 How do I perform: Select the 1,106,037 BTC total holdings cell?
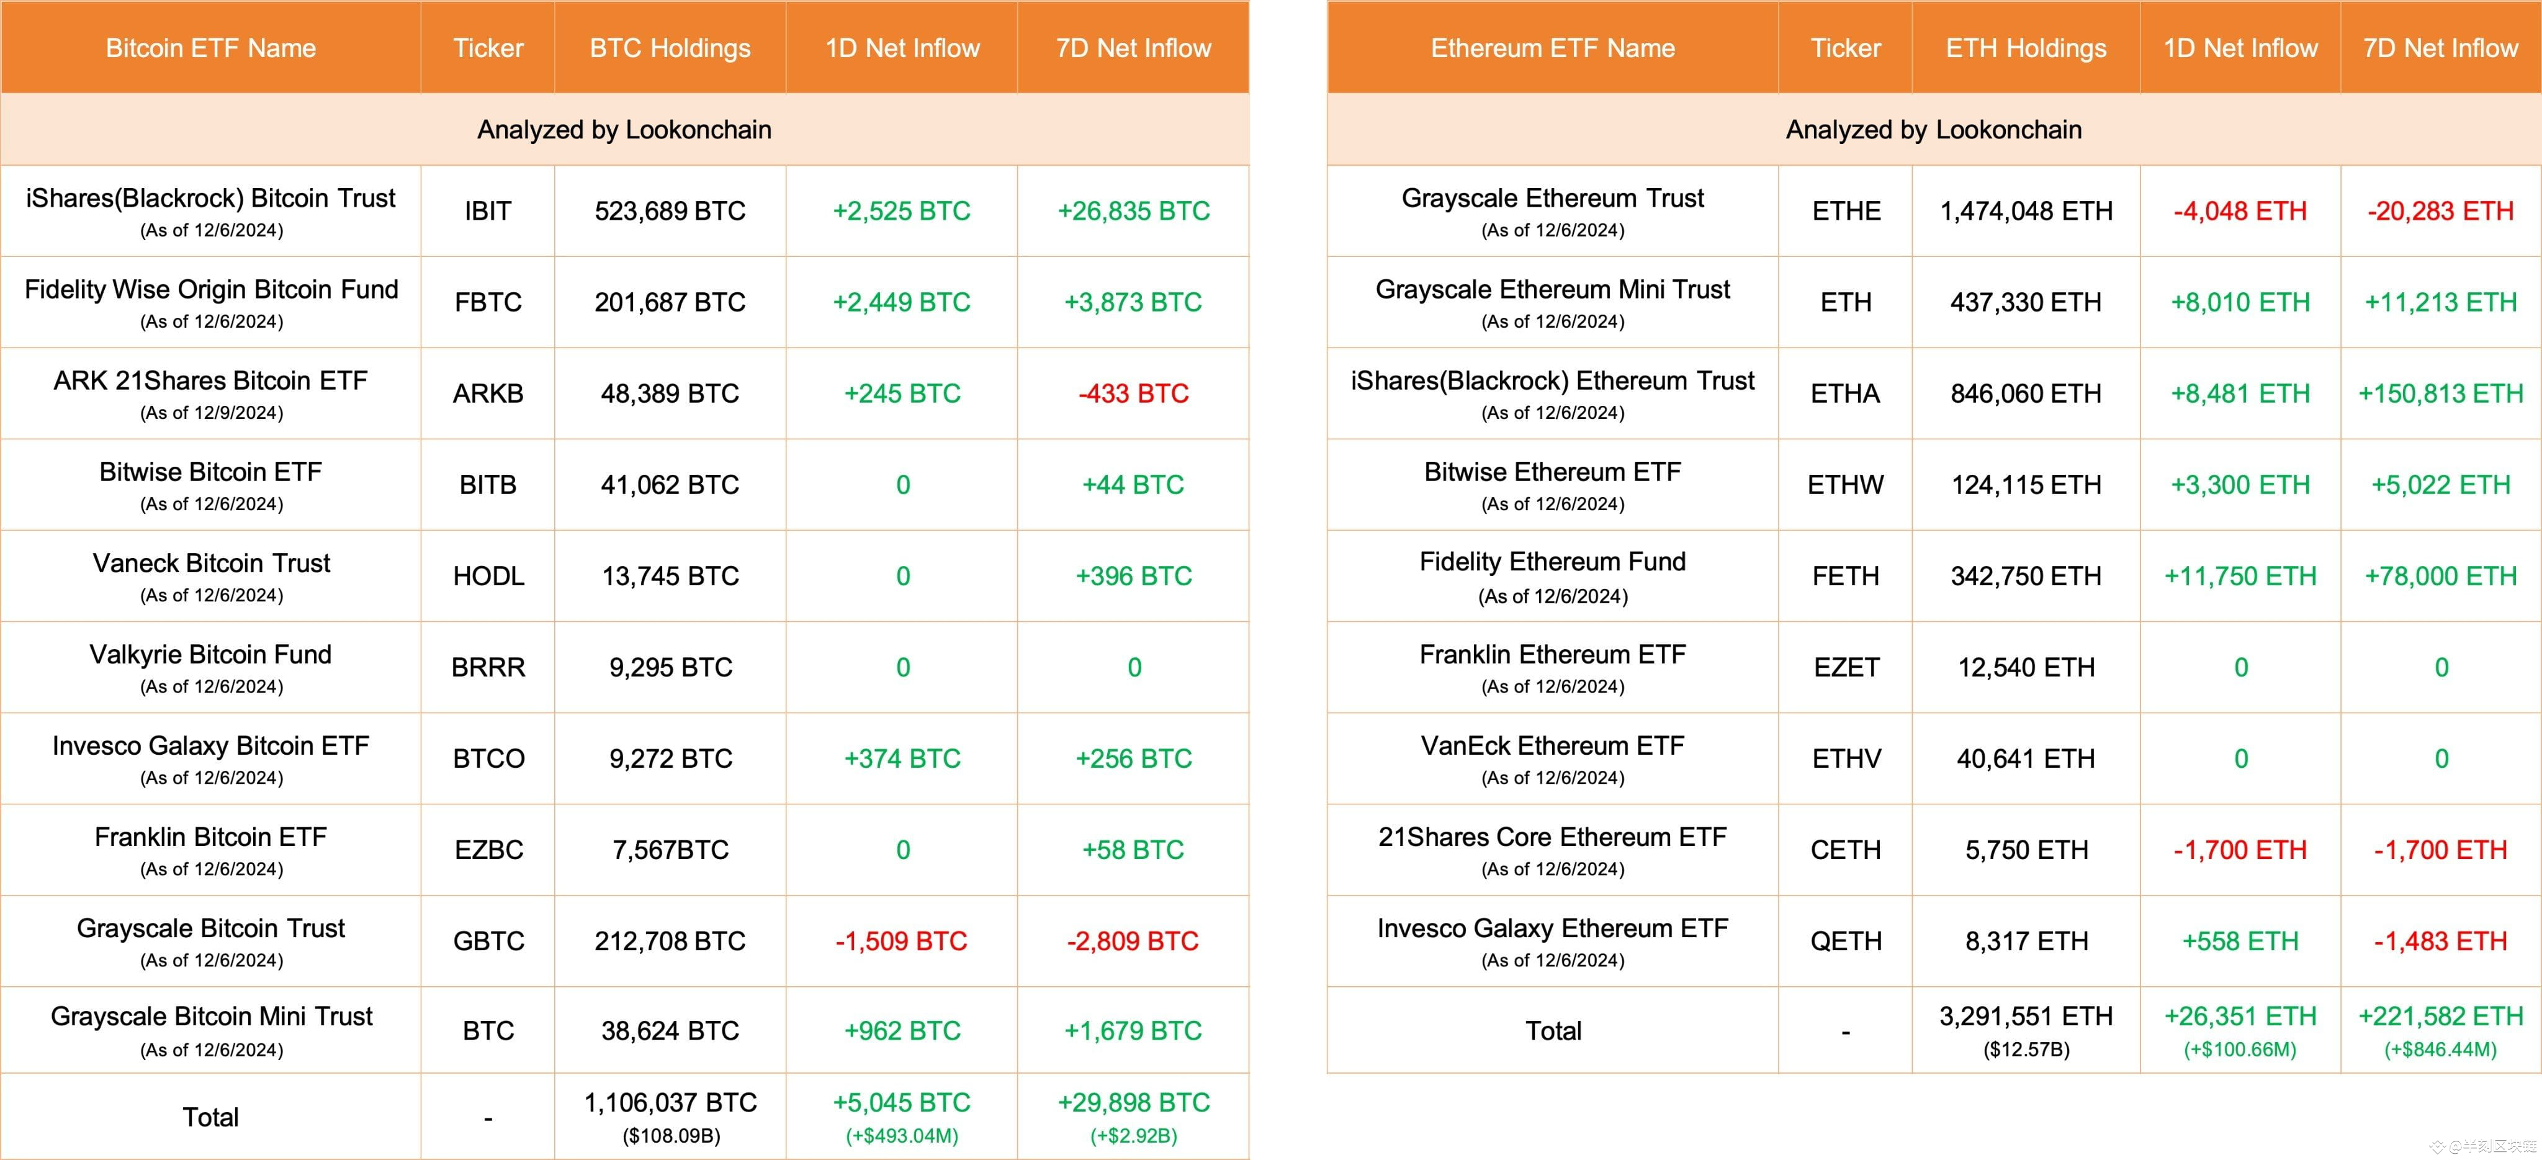tap(670, 1115)
